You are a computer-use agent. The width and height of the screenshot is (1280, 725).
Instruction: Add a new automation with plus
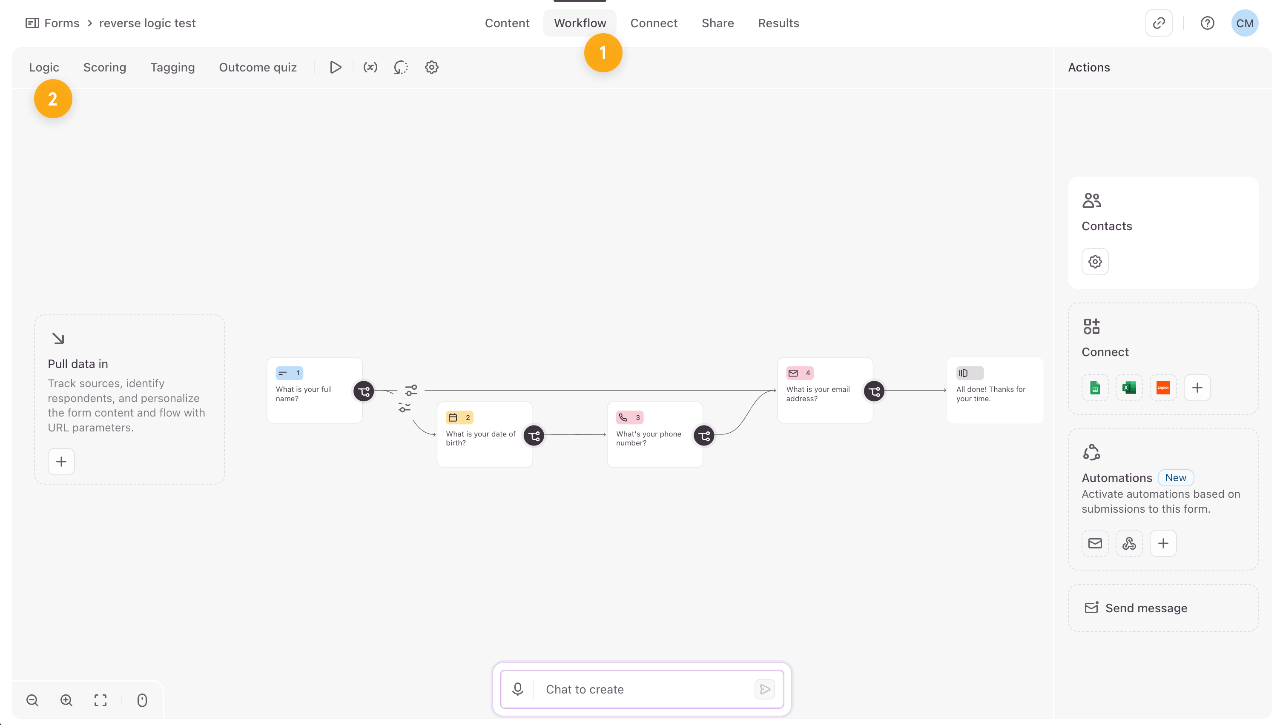[1162, 543]
